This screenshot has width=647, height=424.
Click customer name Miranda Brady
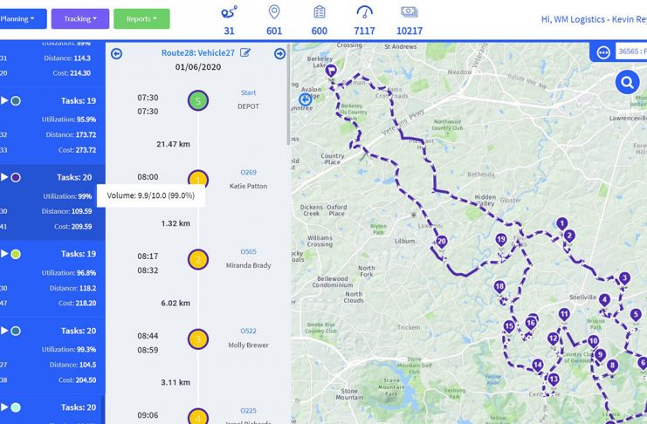coord(248,265)
